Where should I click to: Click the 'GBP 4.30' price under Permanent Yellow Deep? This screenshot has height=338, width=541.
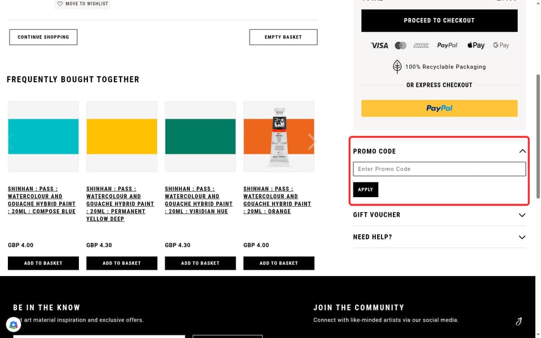[99, 245]
